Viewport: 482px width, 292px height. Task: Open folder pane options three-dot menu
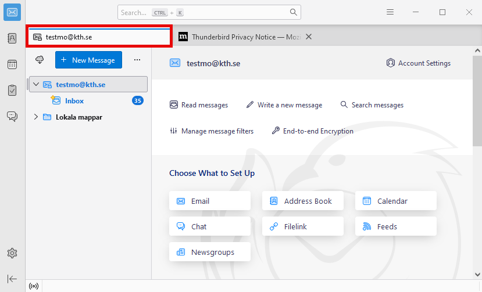point(137,60)
